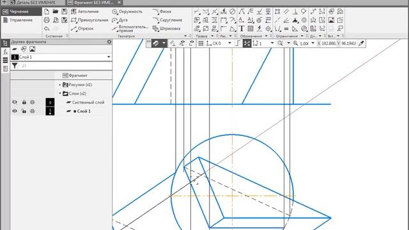
Task: Expand the Правка panel arrow
Action: (212, 36)
